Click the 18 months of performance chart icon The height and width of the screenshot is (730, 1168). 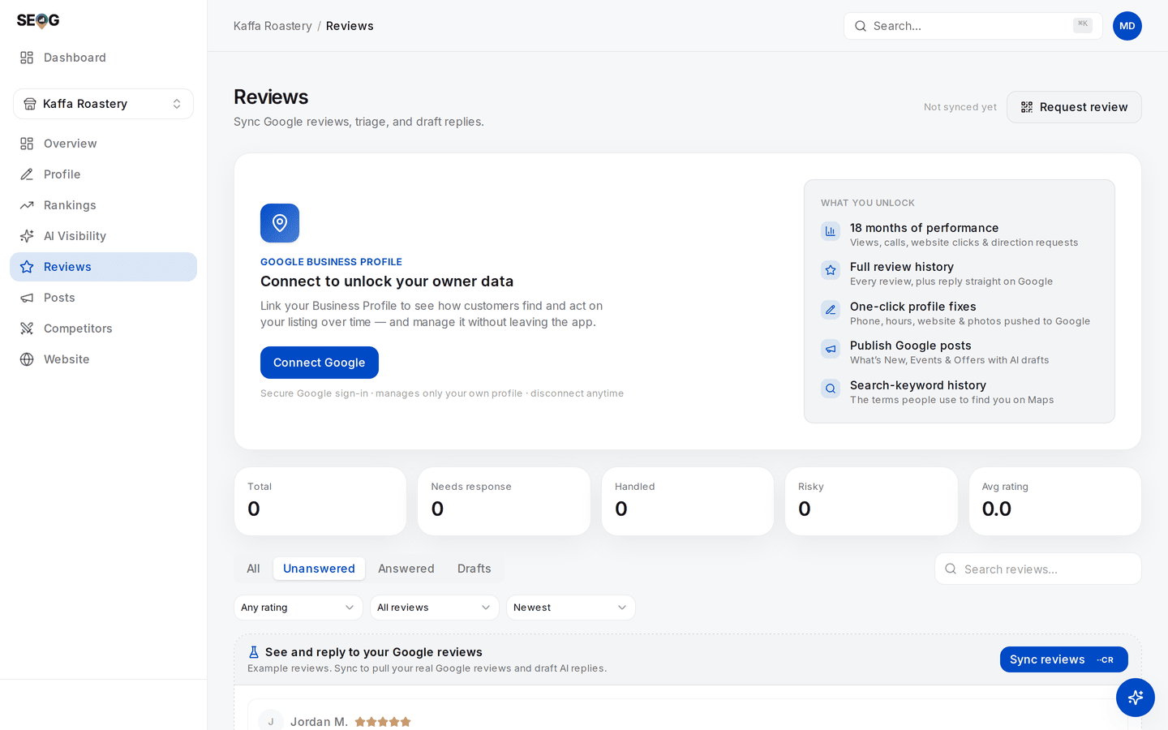[x=831, y=231]
